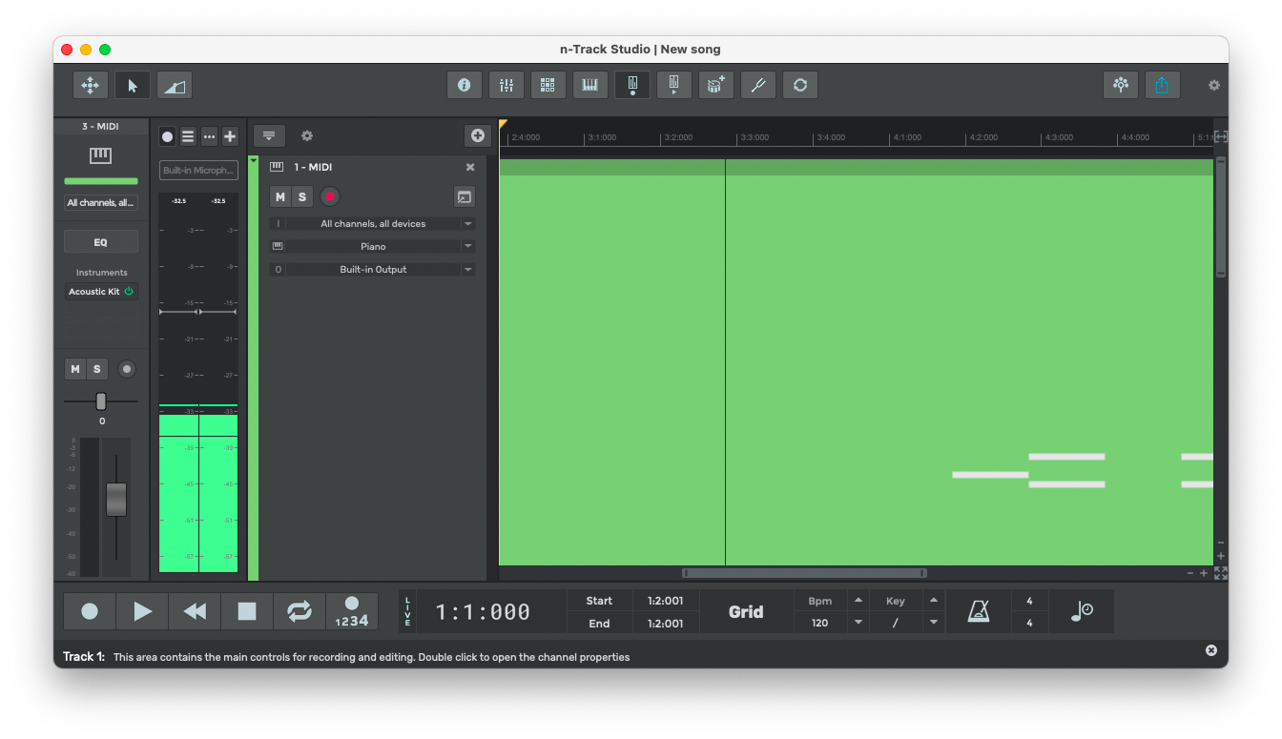This screenshot has height=739, width=1282.
Task: Dismiss the Track 1 hint bar
Action: [x=1211, y=650]
